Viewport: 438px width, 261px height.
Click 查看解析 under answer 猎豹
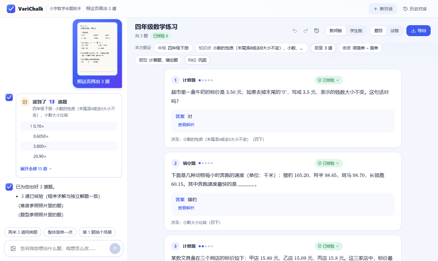pos(186,208)
